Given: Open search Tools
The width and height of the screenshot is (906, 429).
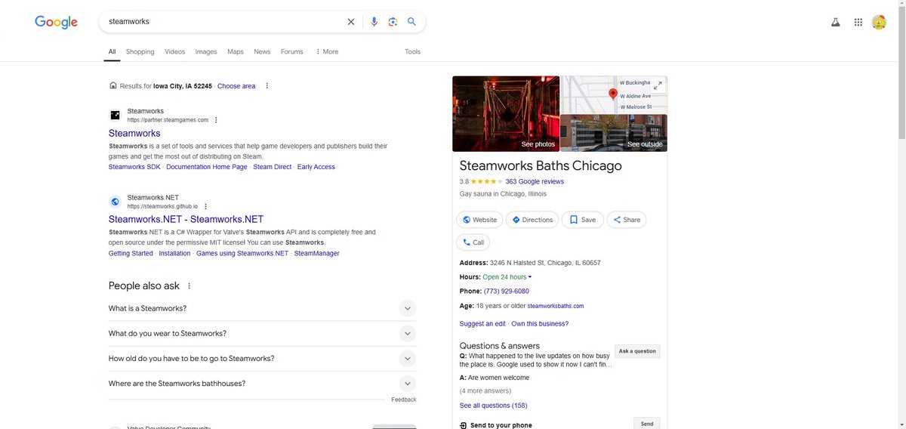Looking at the screenshot, I should pyautogui.click(x=412, y=51).
